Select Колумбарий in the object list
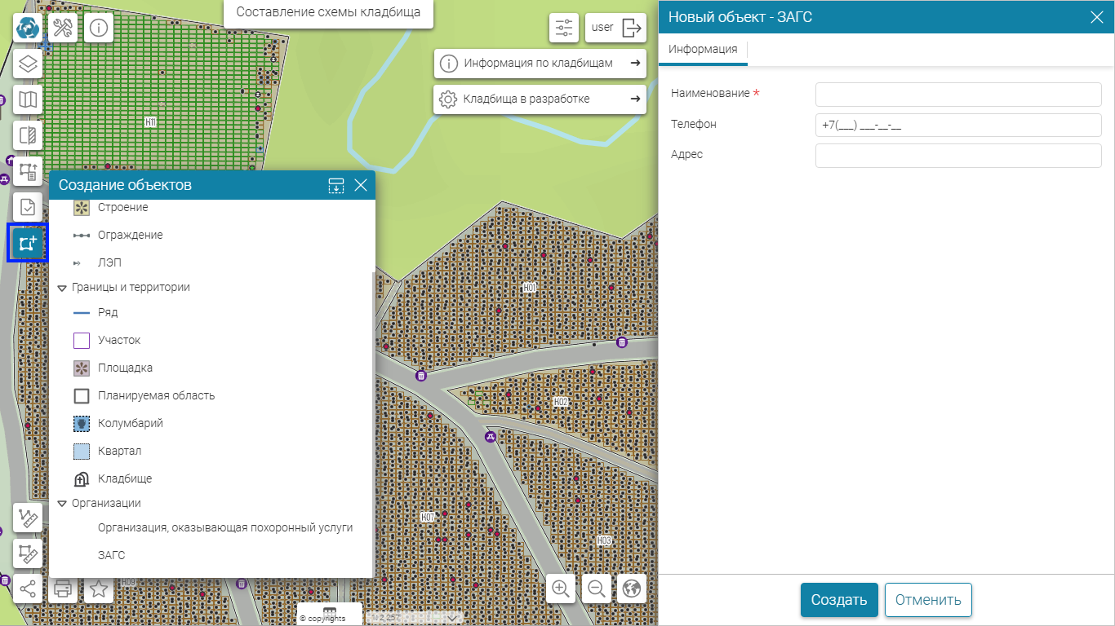Screen dimensions: 1115x626 [x=131, y=423]
